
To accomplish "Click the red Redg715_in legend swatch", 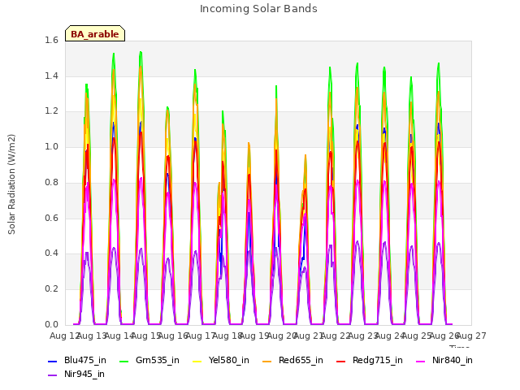I will 341,361.
